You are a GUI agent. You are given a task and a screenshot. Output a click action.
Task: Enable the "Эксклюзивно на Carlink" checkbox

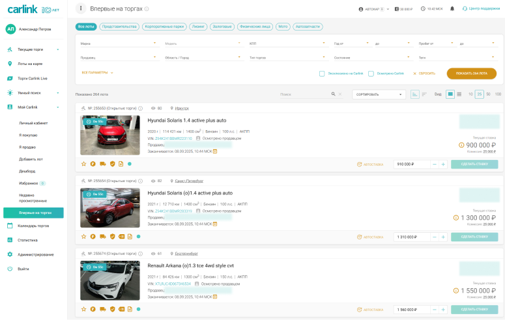point(322,73)
